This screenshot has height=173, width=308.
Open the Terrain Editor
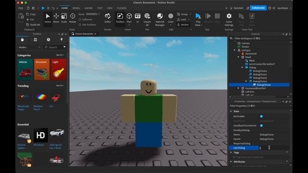point(108,18)
